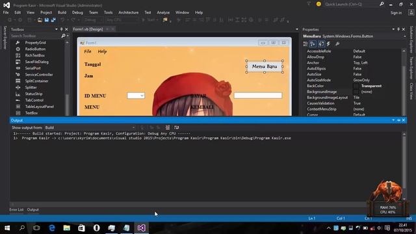Click the BackgroundImage swatch in Properties

point(356,92)
